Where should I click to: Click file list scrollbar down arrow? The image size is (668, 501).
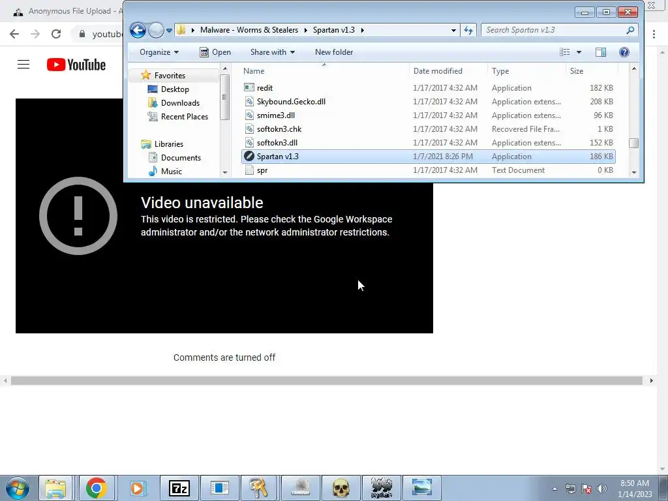tap(634, 172)
